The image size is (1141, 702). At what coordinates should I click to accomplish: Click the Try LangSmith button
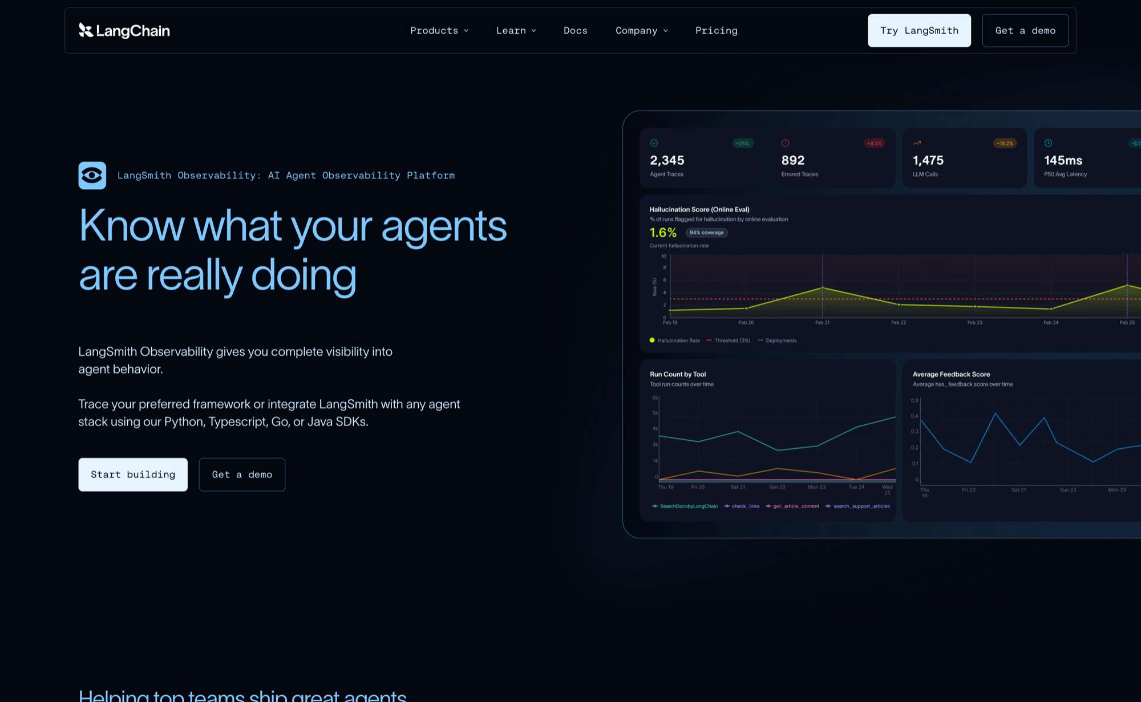tap(919, 31)
